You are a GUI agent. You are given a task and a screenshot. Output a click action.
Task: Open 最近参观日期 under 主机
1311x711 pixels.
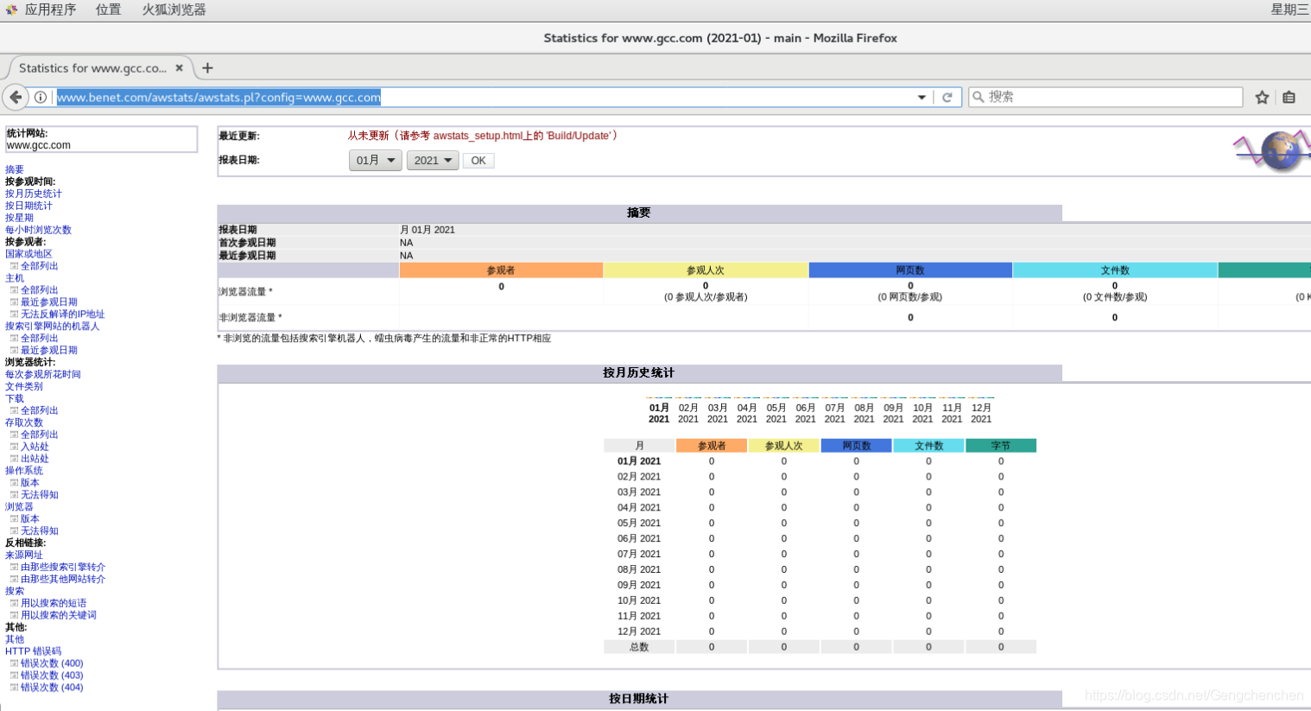(x=49, y=302)
